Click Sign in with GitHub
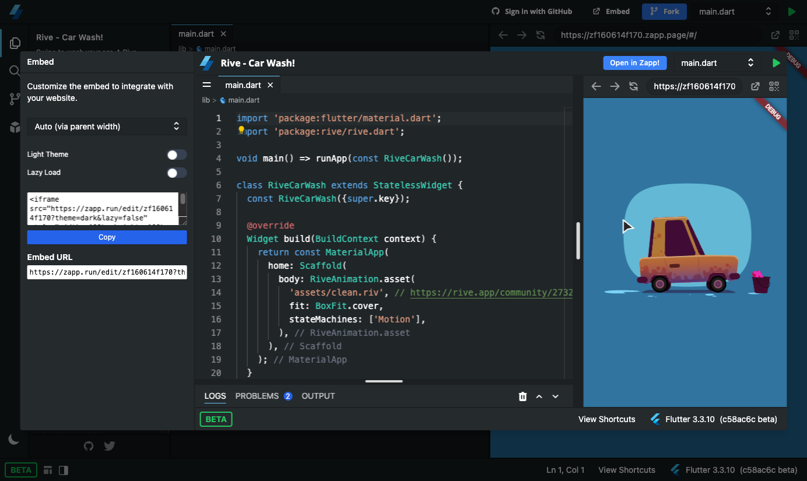Screen dimensions: 807x481 [532, 12]
